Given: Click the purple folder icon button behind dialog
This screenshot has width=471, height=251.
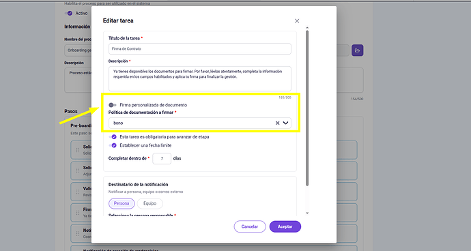Looking at the screenshot, I should tap(358, 50).
